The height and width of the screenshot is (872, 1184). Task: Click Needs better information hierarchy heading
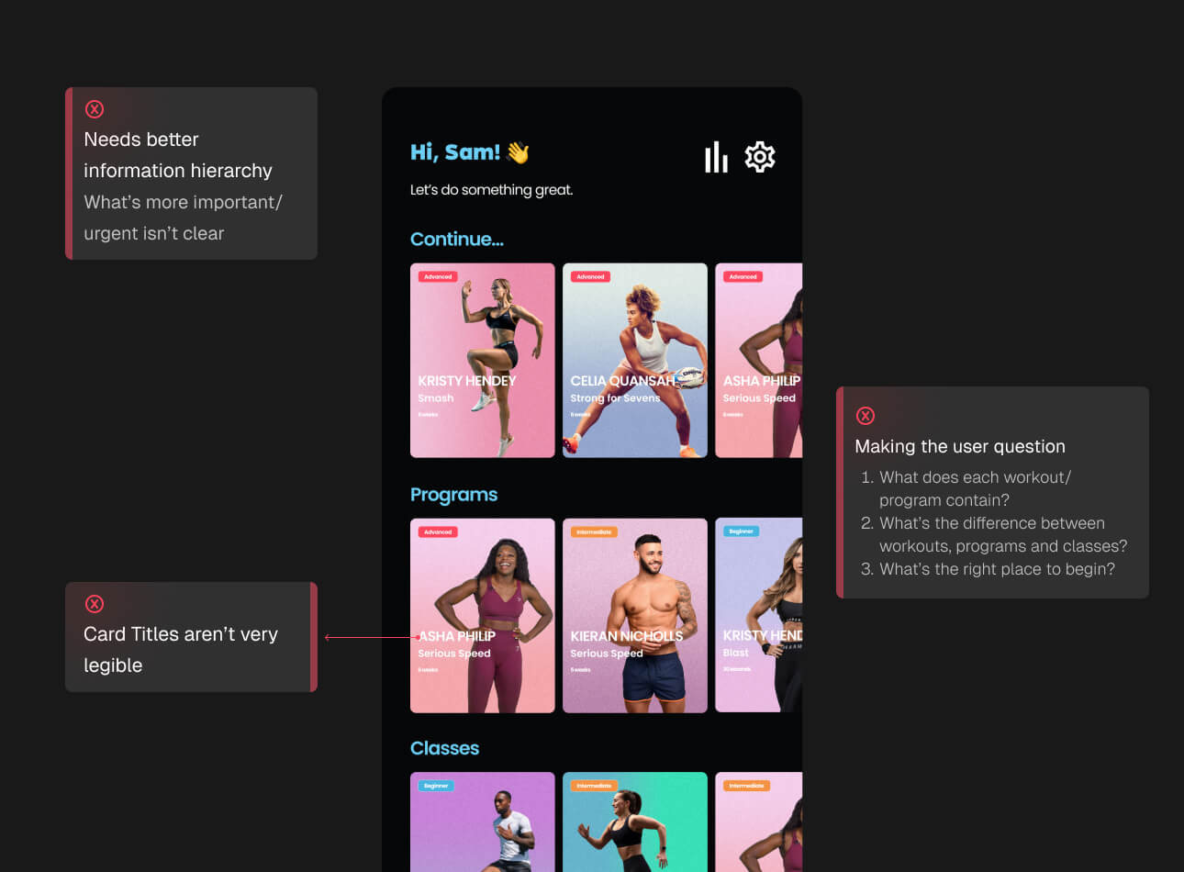[178, 155]
